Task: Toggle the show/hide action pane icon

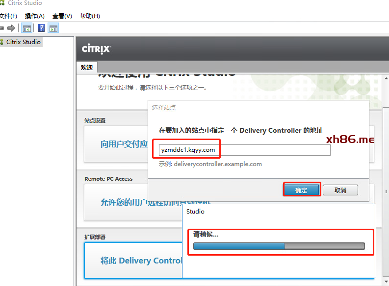Action: pos(53,28)
